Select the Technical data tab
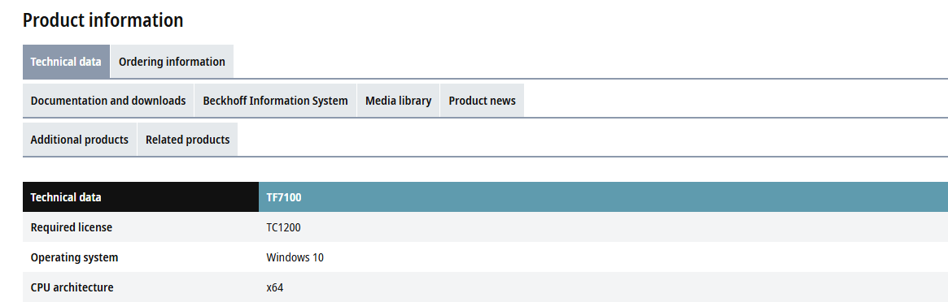This screenshot has height=302, width=948. [67, 62]
